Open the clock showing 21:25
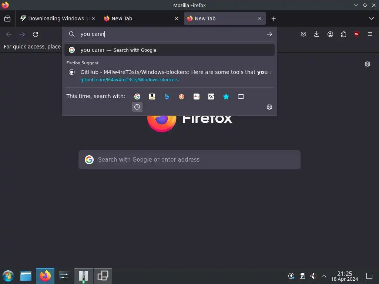 tap(345, 276)
